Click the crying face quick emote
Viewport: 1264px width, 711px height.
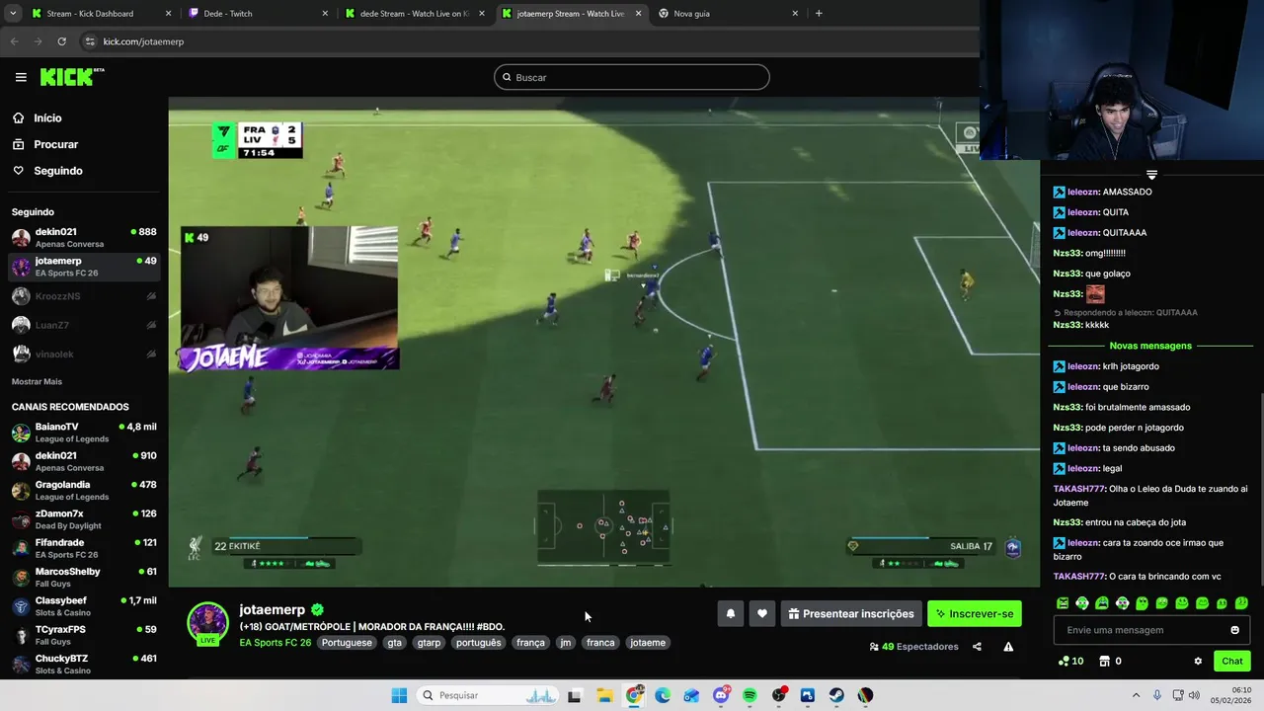pos(1102,603)
